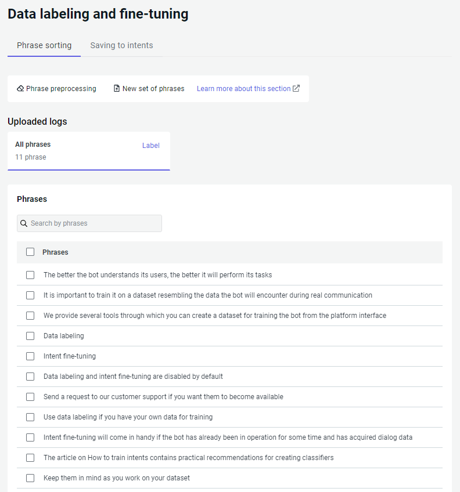Tick the "Keep them in mind" phrase checkbox
460x492 pixels.
click(x=30, y=478)
